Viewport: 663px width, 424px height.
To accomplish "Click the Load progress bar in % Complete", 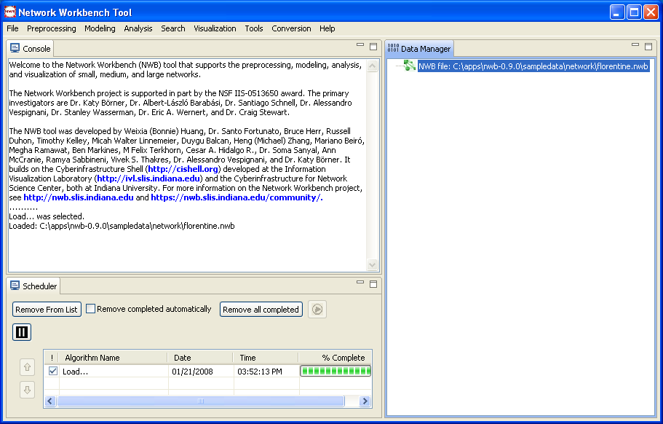I will 336,371.
